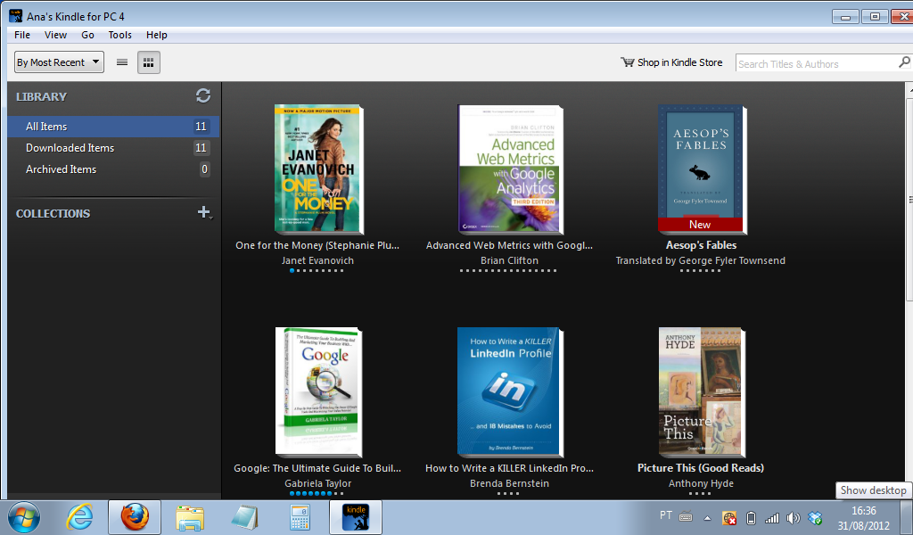This screenshot has width=913, height=535.
Task: Click the volume speaker tray icon
Action: (793, 518)
